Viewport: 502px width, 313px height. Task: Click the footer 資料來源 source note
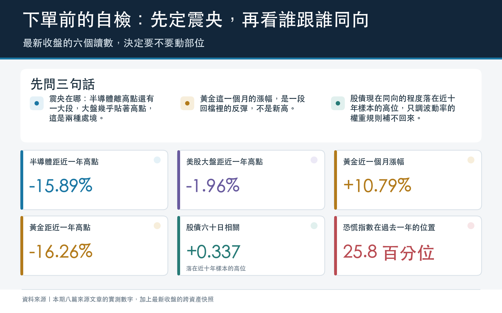coord(118,299)
